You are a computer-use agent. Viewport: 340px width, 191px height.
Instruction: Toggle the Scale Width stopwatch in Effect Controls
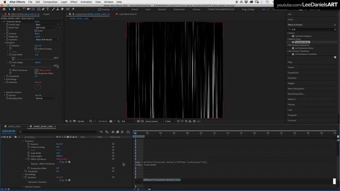tap(10, 55)
